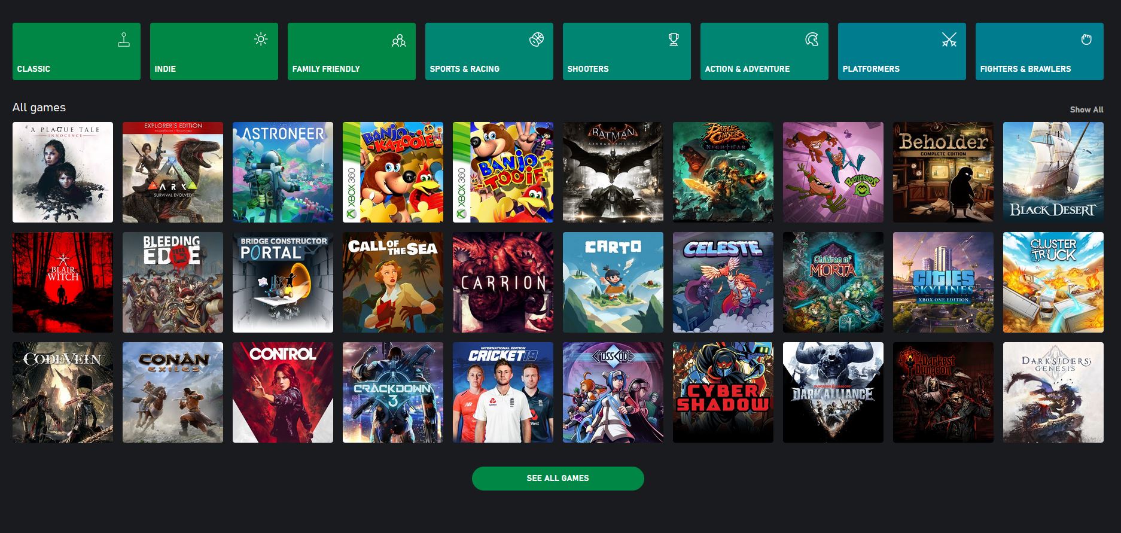Choose the Crackdown 3 game cover
Image resolution: width=1121 pixels, height=533 pixels.
393,392
